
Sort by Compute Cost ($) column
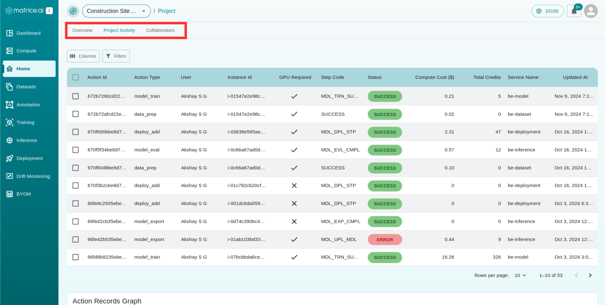tap(435, 77)
